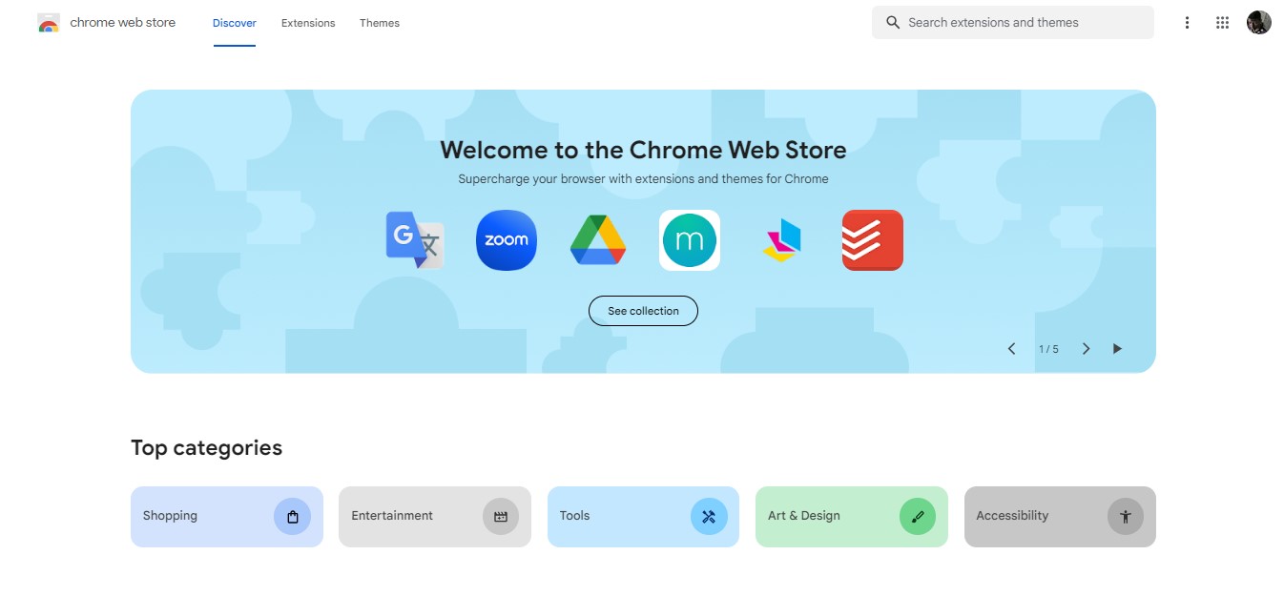The height and width of the screenshot is (596, 1284).
Task: Go to next carousel slide
Action: [x=1086, y=349]
